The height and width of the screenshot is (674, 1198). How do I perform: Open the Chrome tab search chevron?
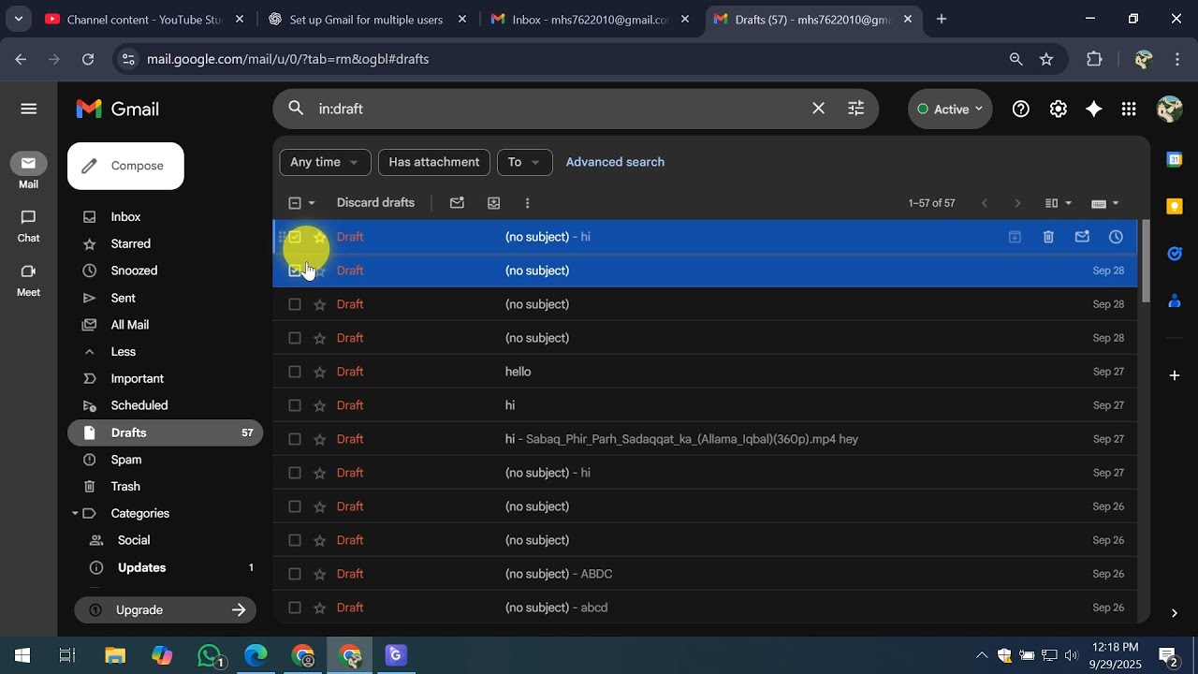click(18, 19)
